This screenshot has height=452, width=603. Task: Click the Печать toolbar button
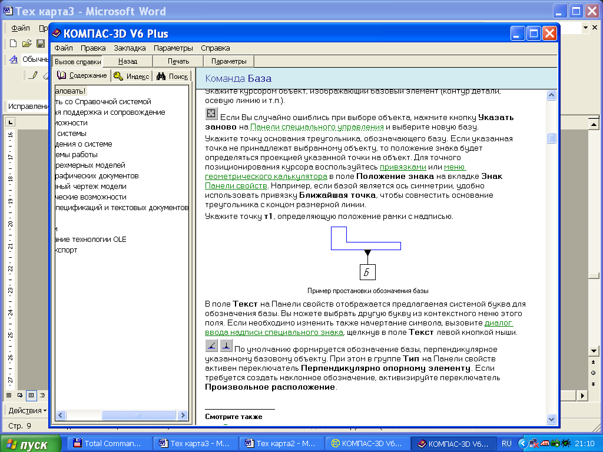[x=178, y=61]
